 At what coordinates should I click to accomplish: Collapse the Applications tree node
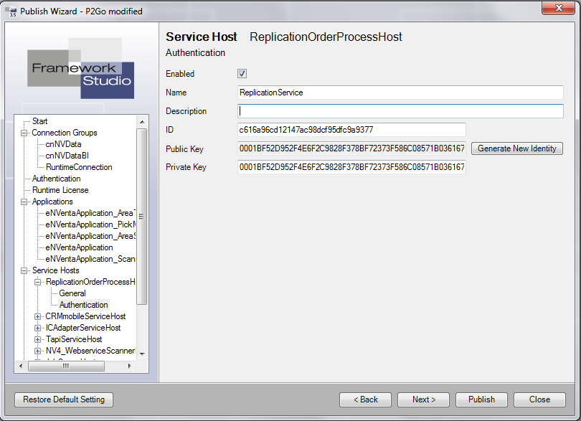pyautogui.click(x=24, y=202)
